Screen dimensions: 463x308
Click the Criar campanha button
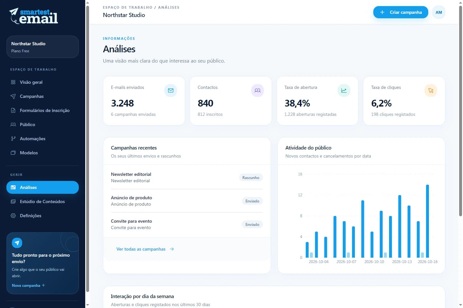click(x=401, y=12)
